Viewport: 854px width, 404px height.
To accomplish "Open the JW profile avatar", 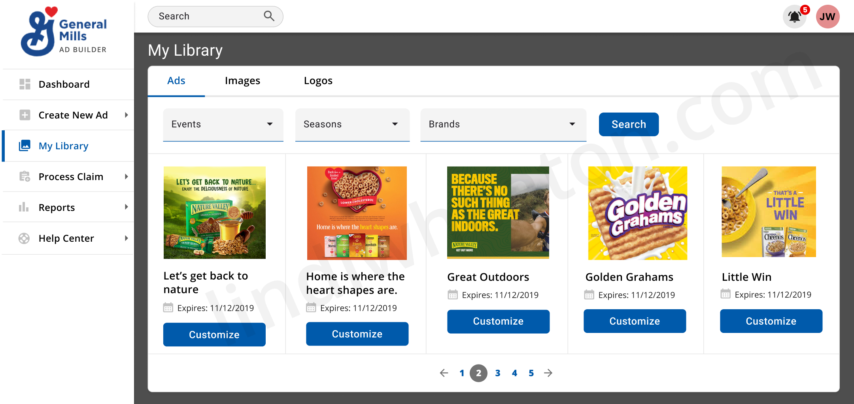I will (x=827, y=16).
